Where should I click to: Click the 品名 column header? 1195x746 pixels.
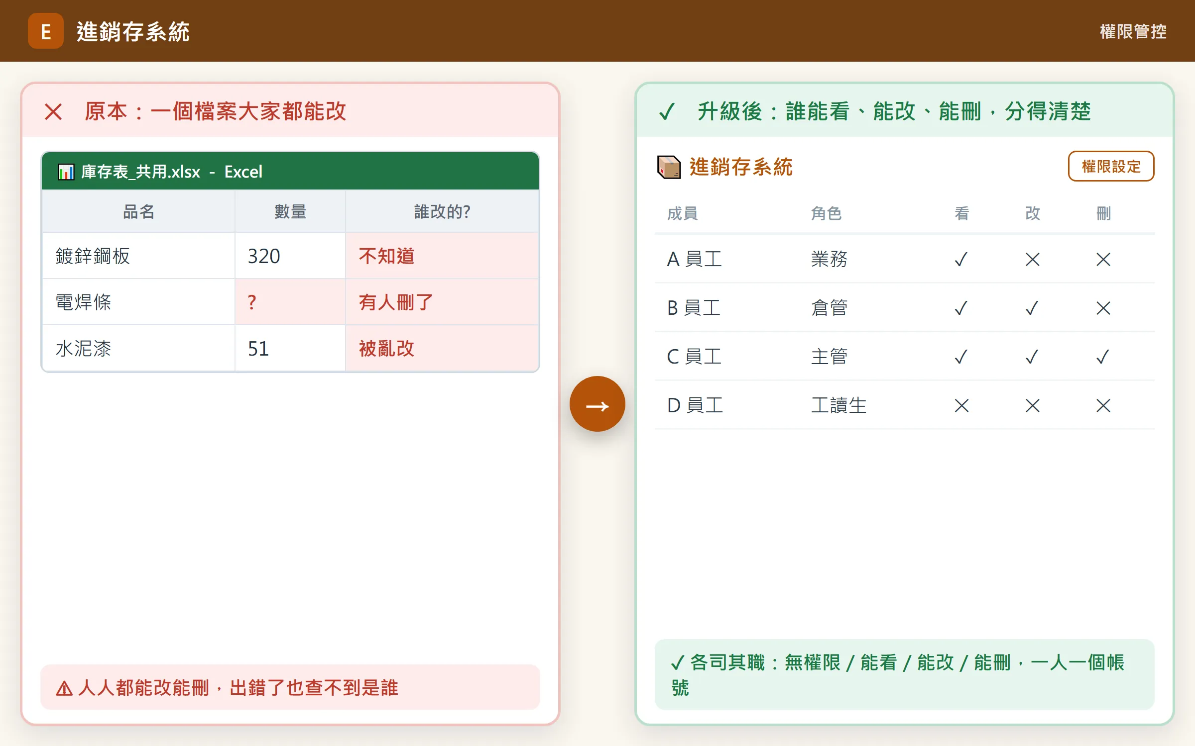pyautogui.click(x=138, y=211)
